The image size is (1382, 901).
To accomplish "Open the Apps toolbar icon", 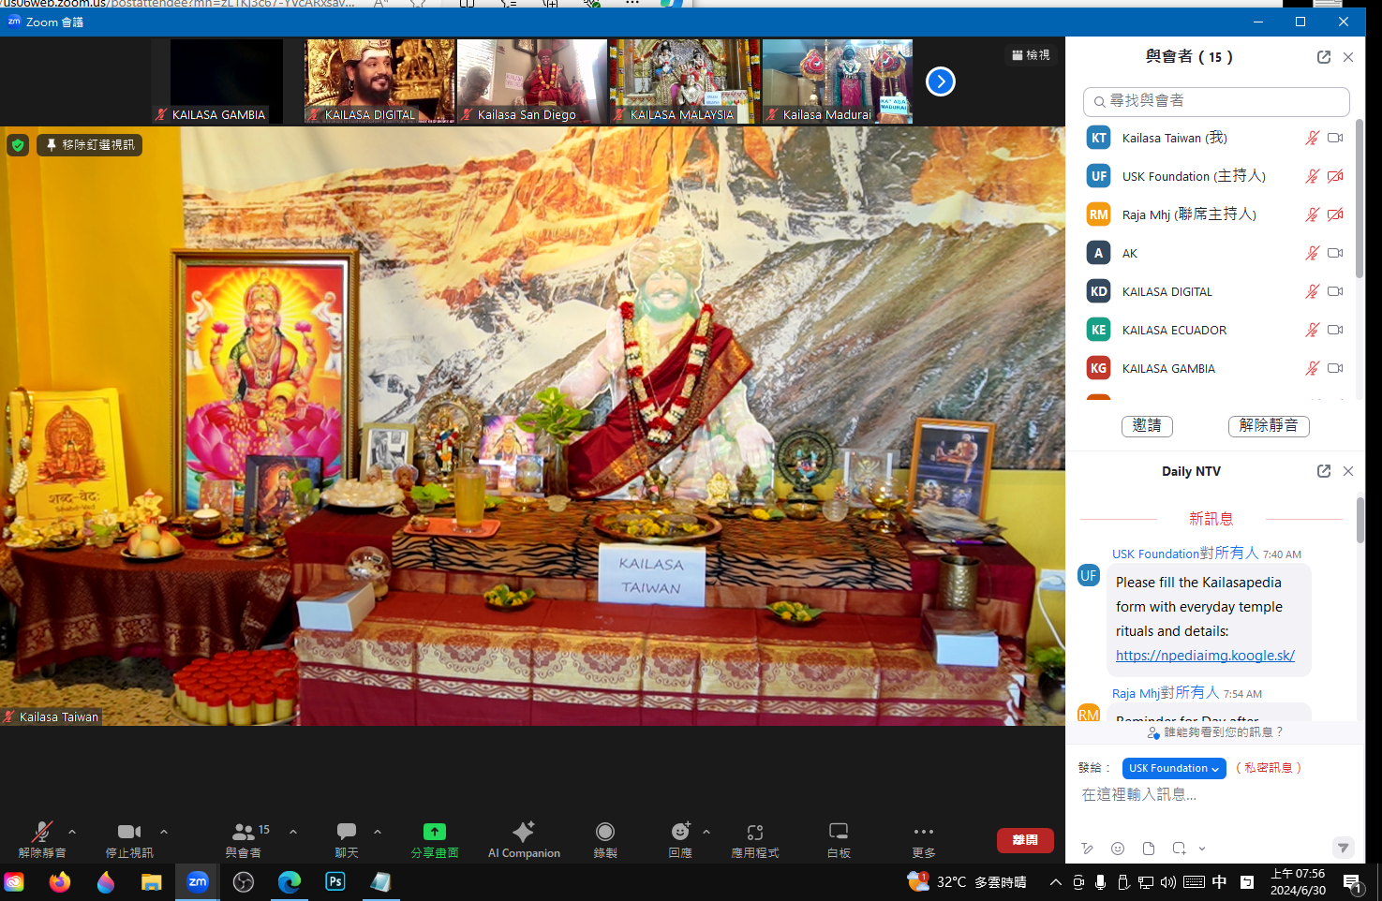I will pos(755,832).
